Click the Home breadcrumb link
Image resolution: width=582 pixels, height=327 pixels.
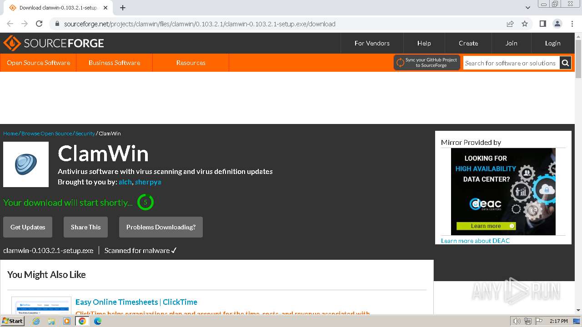[10, 134]
